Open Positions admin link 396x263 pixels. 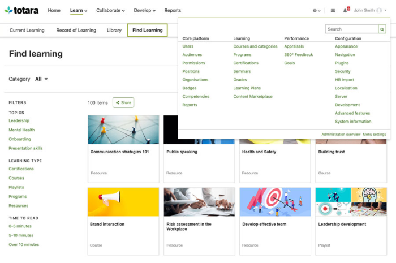click(x=191, y=71)
